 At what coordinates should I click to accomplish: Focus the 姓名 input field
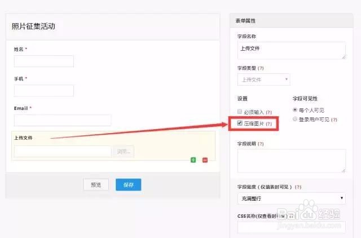click(x=44, y=61)
